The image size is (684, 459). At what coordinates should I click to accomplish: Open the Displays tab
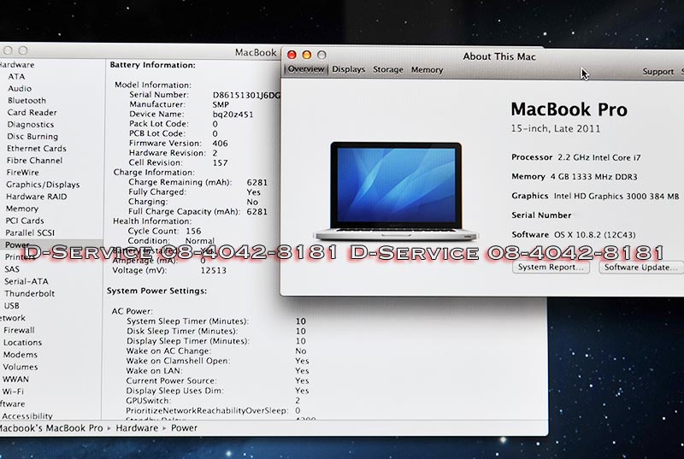coord(348,69)
